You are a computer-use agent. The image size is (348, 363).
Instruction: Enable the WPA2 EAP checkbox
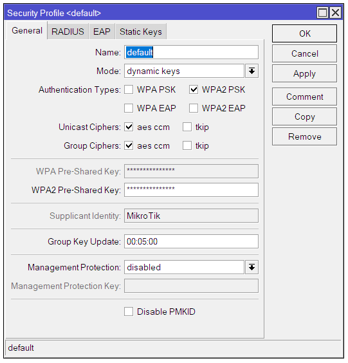point(194,108)
